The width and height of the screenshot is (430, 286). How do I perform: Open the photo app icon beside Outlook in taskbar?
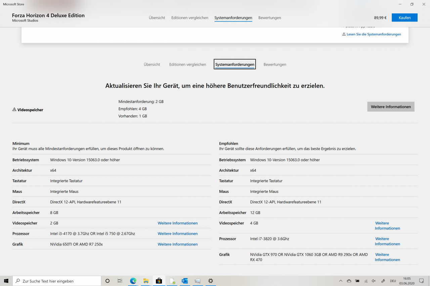[198, 281]
